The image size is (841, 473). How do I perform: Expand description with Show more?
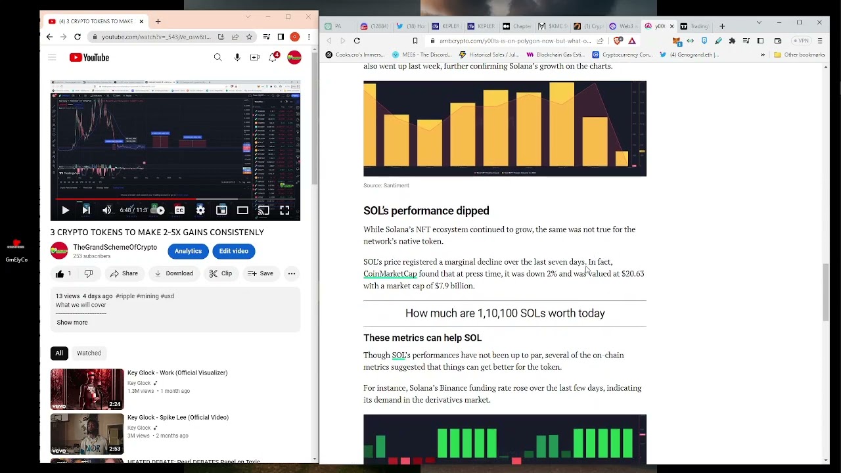(x=72, y=323)
